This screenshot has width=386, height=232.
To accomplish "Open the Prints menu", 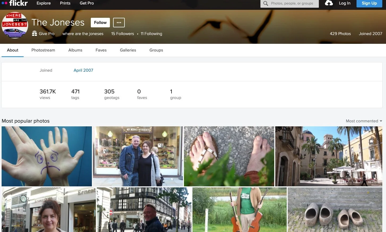I will pyautogui.click(x=65, y=3).
